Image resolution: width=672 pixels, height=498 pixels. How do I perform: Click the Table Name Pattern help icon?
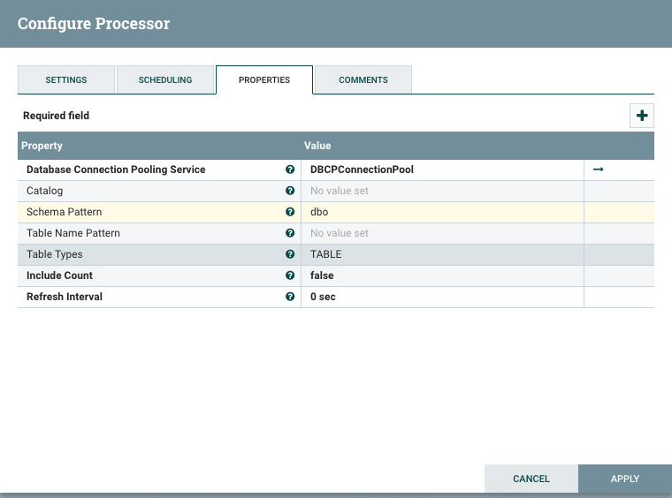[x=290, y=233]
